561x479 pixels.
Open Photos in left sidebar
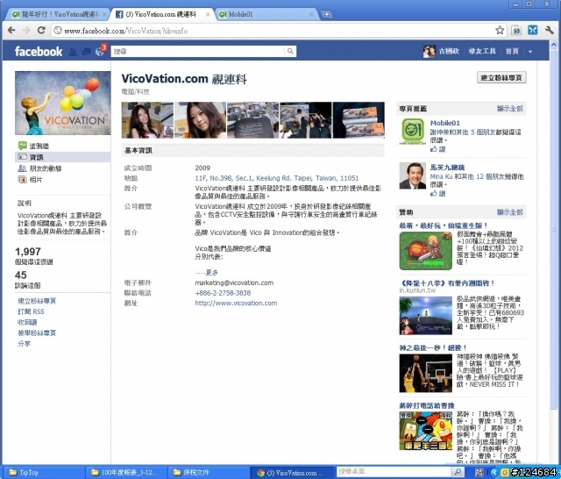pos(30,179)
